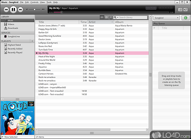Click the horizontal scrollbar left arrow
Image resolution: width=191 pixels, height=139 pixels.
36,129
